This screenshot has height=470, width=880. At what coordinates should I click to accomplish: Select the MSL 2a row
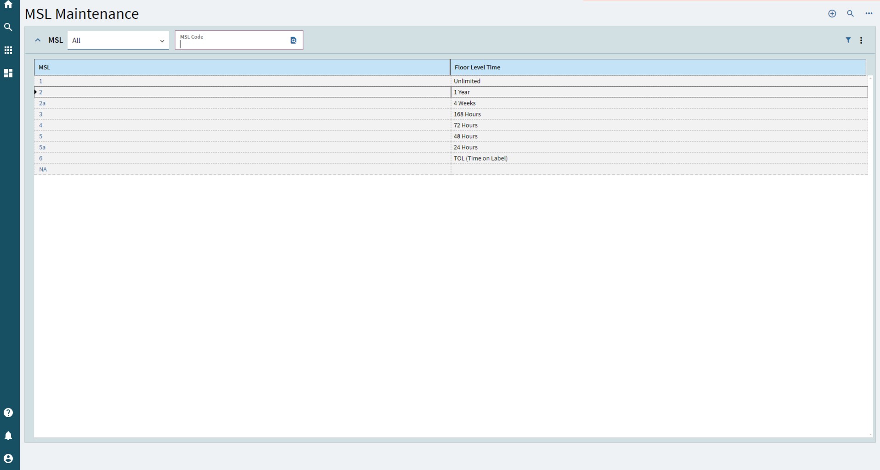tap(138, 103)
